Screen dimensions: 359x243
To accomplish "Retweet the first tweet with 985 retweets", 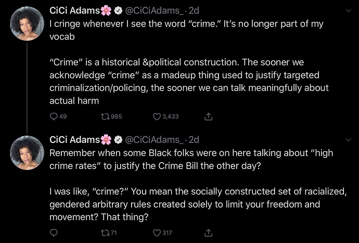I will tap(111, 117).
